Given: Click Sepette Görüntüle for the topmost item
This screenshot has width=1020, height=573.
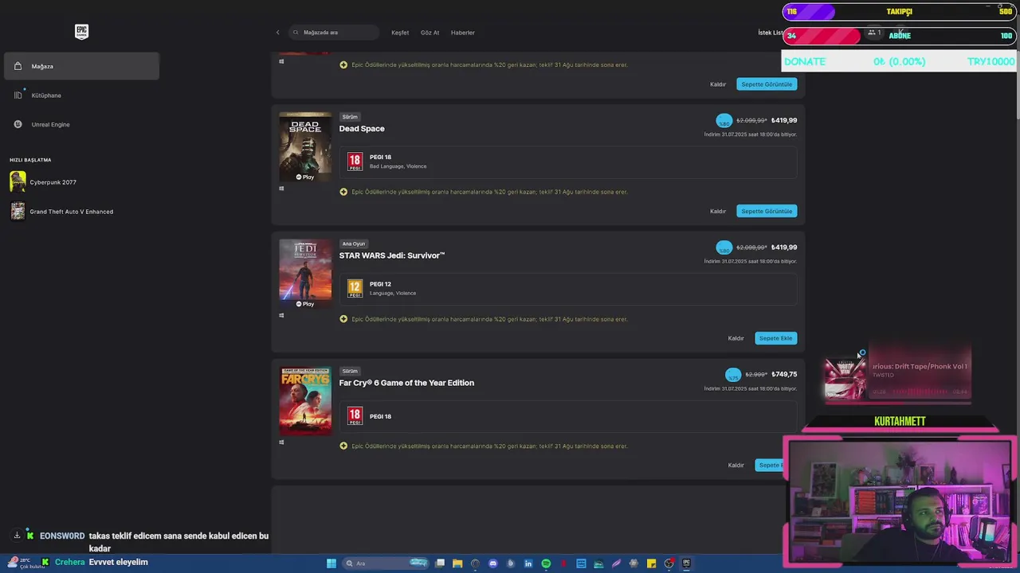Looking at the screenshot, I should pyautogui.click(x=767, y=84).
